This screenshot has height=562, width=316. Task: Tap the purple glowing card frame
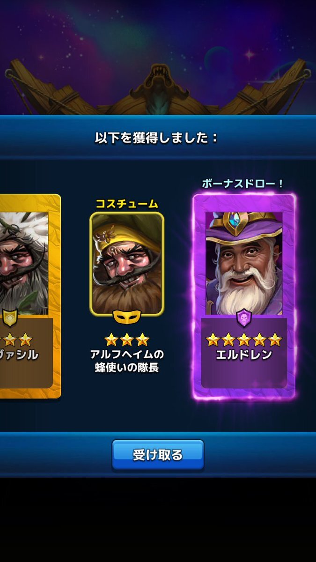click(244, 296)
